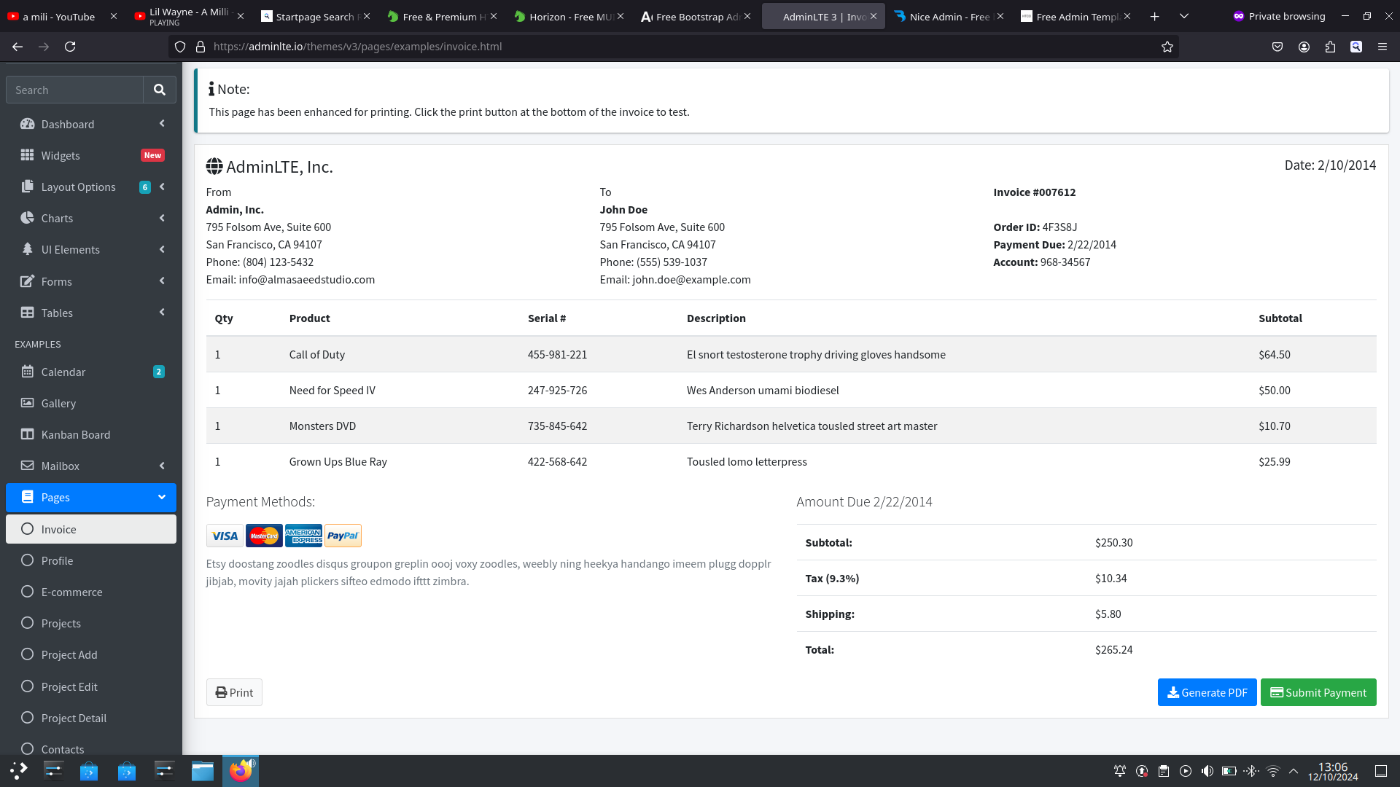Click the volume icon in system tray
This screenshot has width=1400, height=787.
tap(1207, 771)
